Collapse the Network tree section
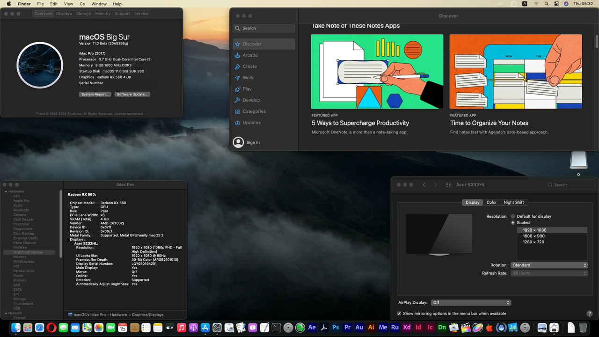This screenshot has width=599, height=337. [6, 313]
